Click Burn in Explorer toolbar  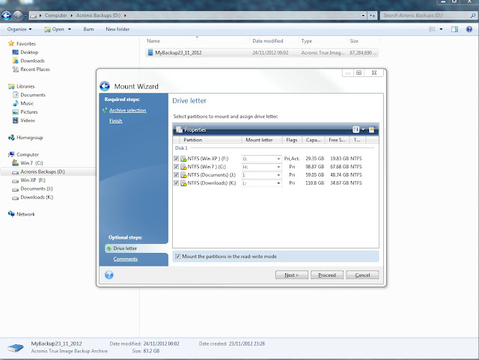tap(88, 29)
